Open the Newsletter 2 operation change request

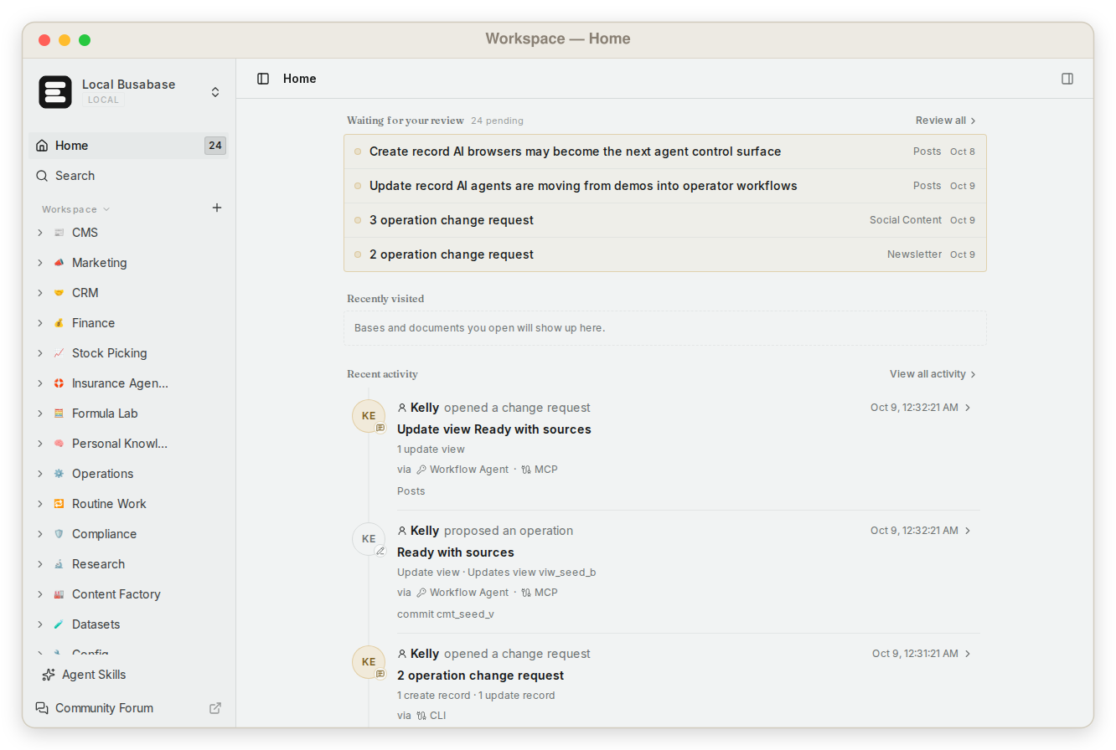665,254
